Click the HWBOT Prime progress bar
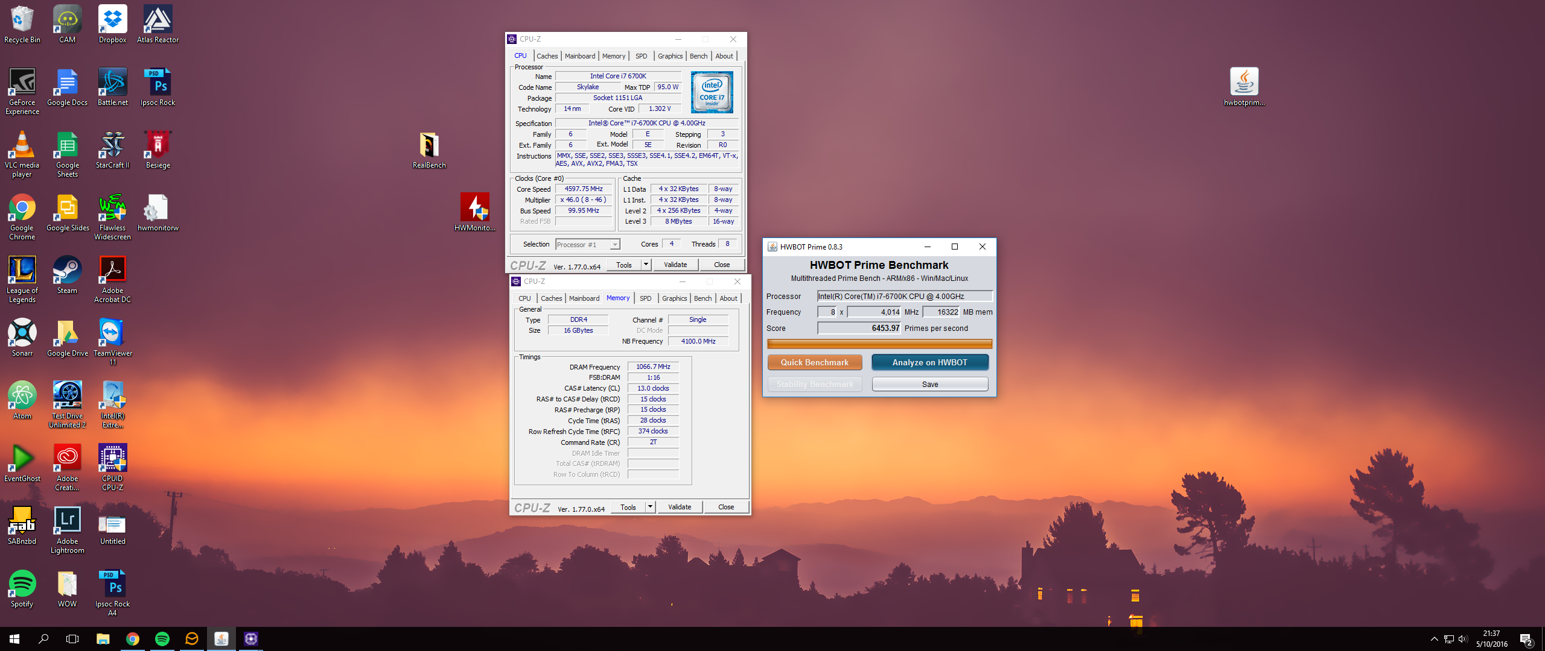 879,344
